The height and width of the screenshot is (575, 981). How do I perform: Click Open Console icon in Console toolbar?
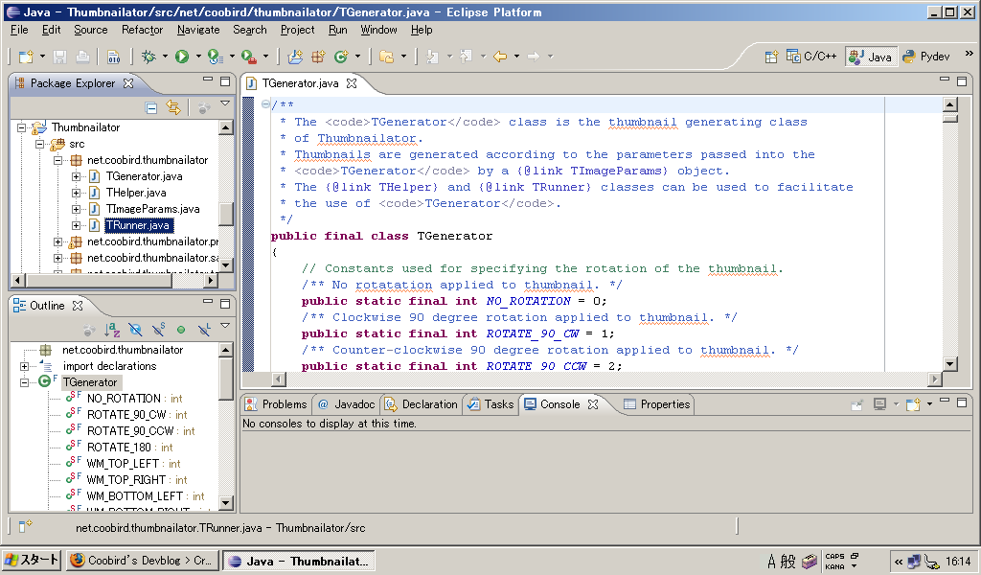[913, 404]
